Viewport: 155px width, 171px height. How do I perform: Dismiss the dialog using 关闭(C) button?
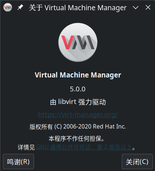point(137,161)
